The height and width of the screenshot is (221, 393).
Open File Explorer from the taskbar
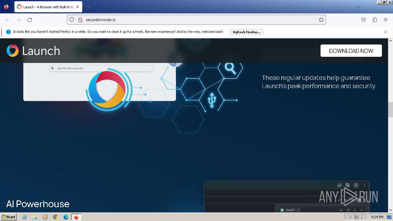click(35, 217)
